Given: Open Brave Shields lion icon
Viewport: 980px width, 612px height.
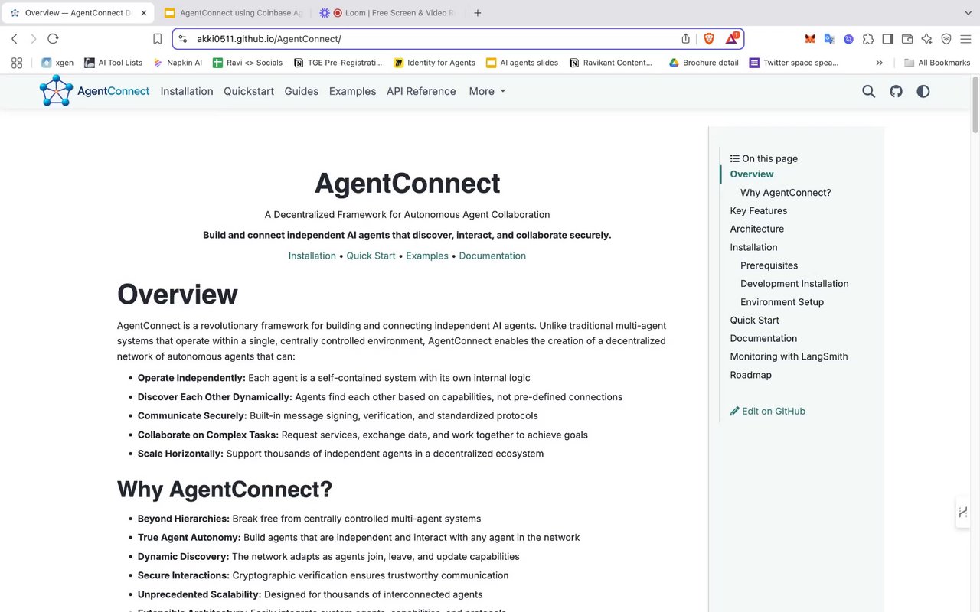Looking at the screenshot, I should click(709, 38).
